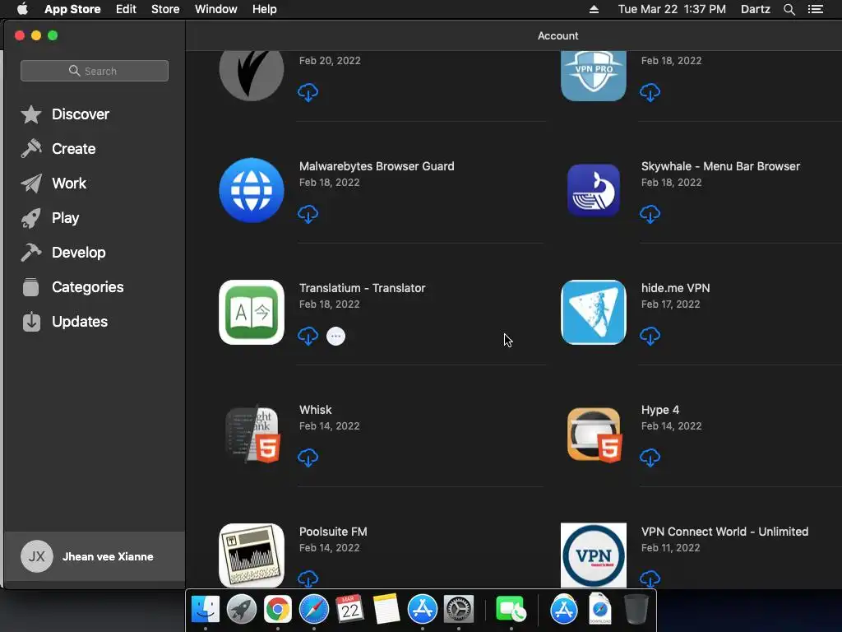Download Hype 4 via cloud icon

point(650,458)
